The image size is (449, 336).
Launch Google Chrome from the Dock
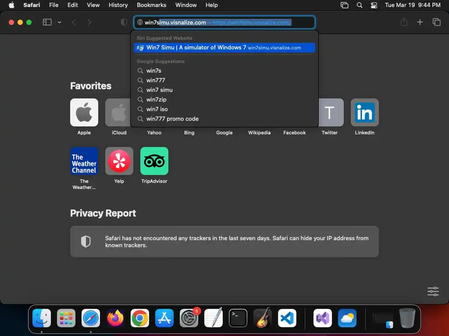coord(140,318)
